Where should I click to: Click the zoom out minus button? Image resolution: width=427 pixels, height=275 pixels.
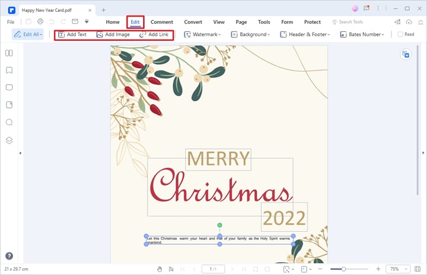click(x=320, y=269)
